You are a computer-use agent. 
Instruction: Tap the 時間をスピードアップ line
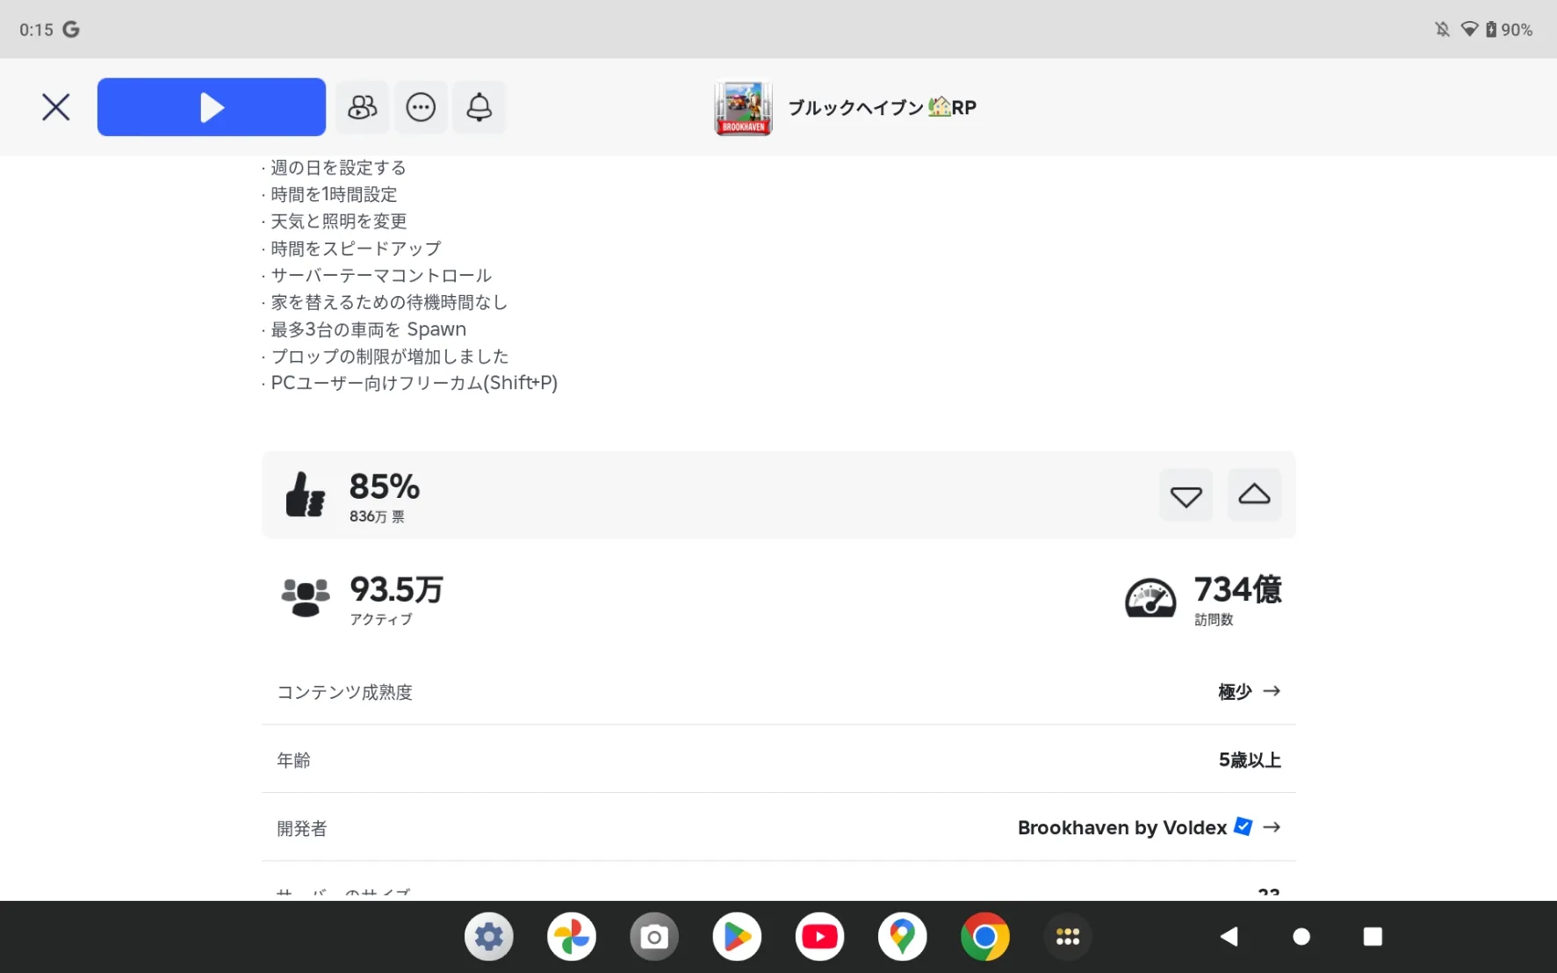(x=351, y=249)
